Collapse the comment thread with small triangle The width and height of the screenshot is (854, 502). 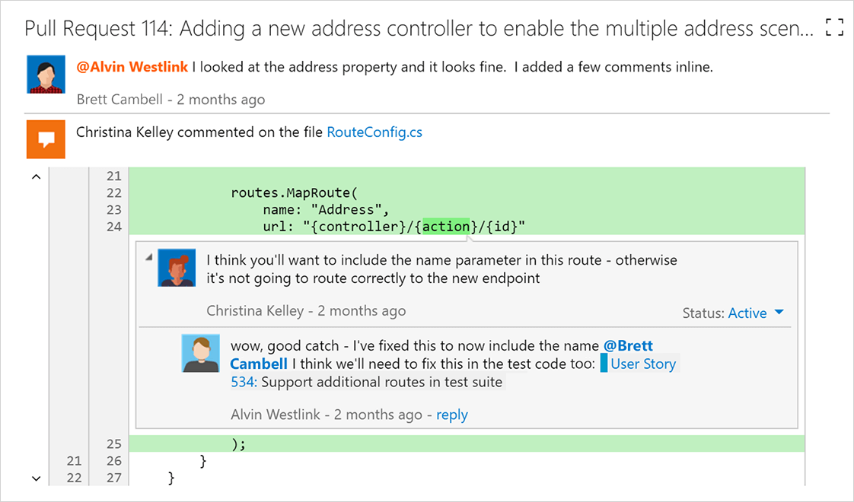[148, 258]
